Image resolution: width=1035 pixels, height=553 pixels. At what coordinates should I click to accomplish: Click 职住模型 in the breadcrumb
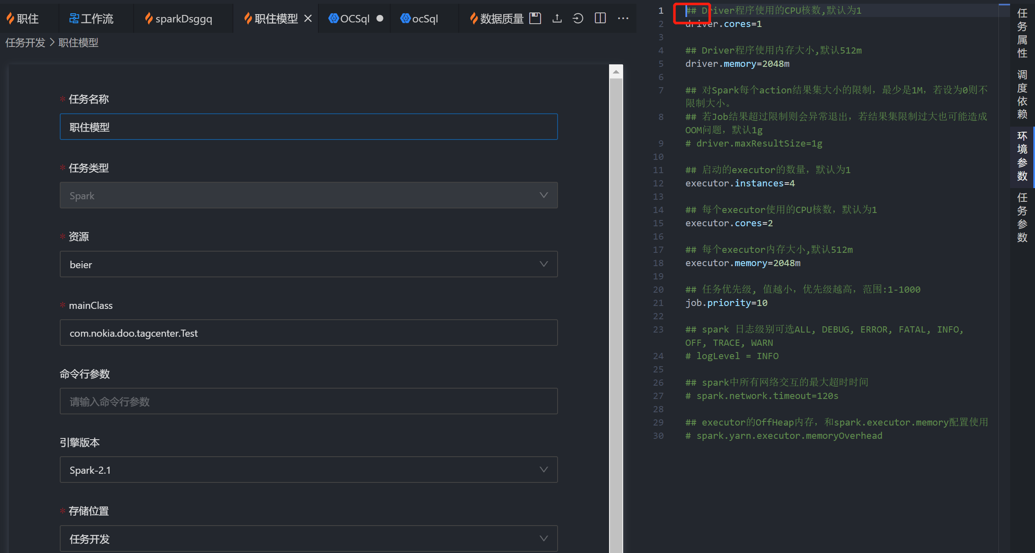coord(78,43)
